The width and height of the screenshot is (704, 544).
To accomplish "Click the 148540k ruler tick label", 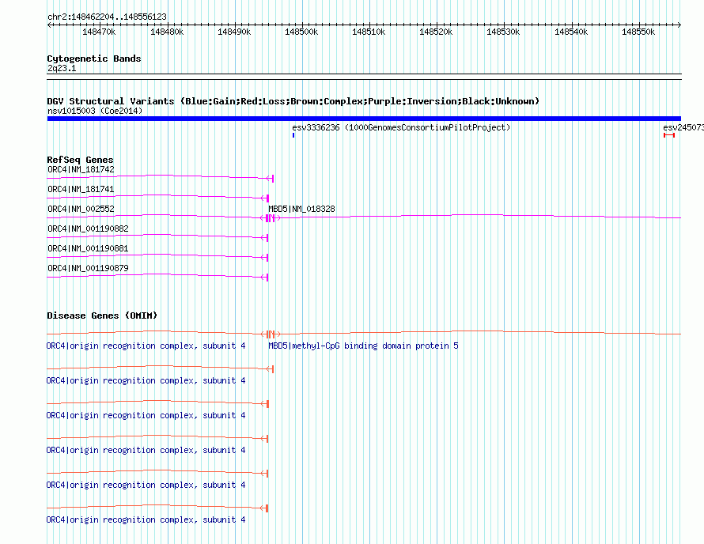I will [571, 32].
